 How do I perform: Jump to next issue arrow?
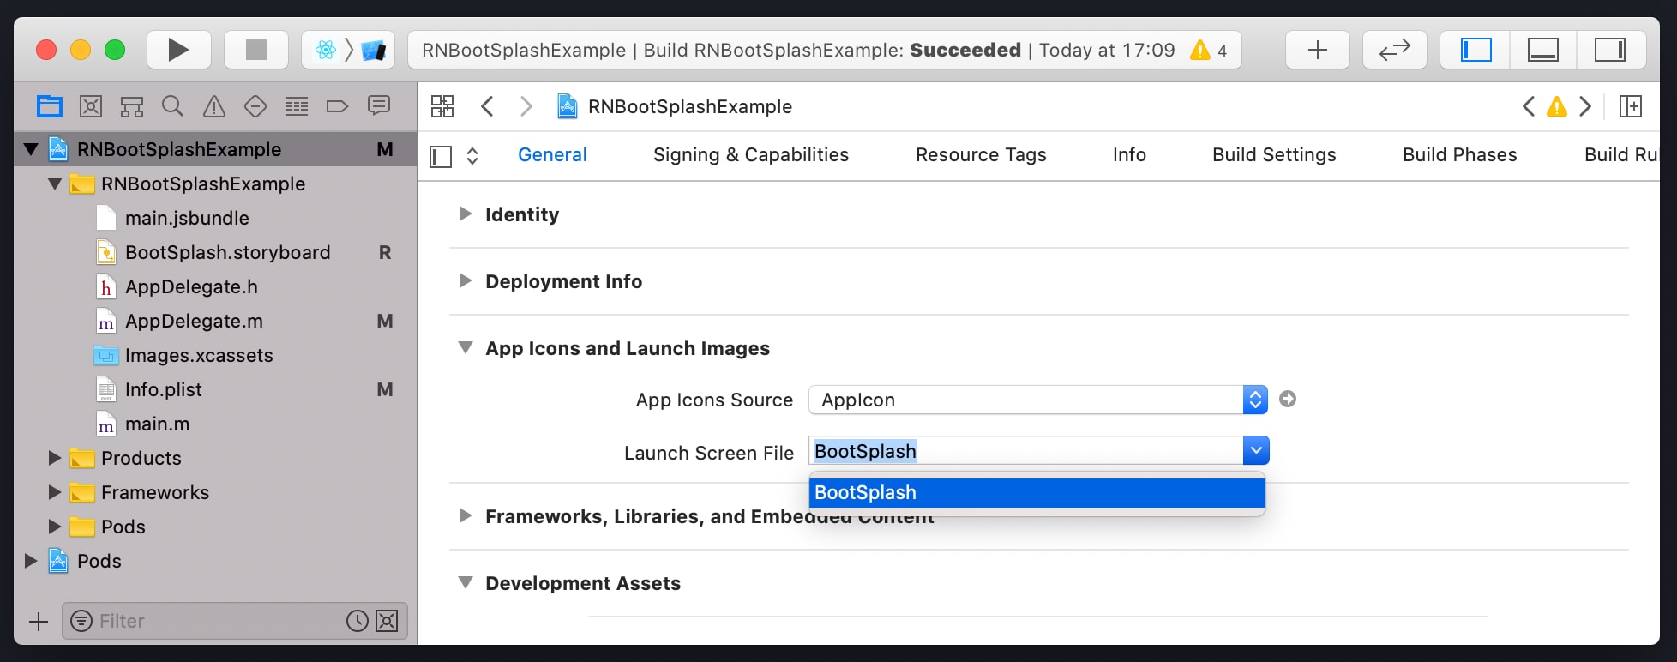click(1586, 106)
